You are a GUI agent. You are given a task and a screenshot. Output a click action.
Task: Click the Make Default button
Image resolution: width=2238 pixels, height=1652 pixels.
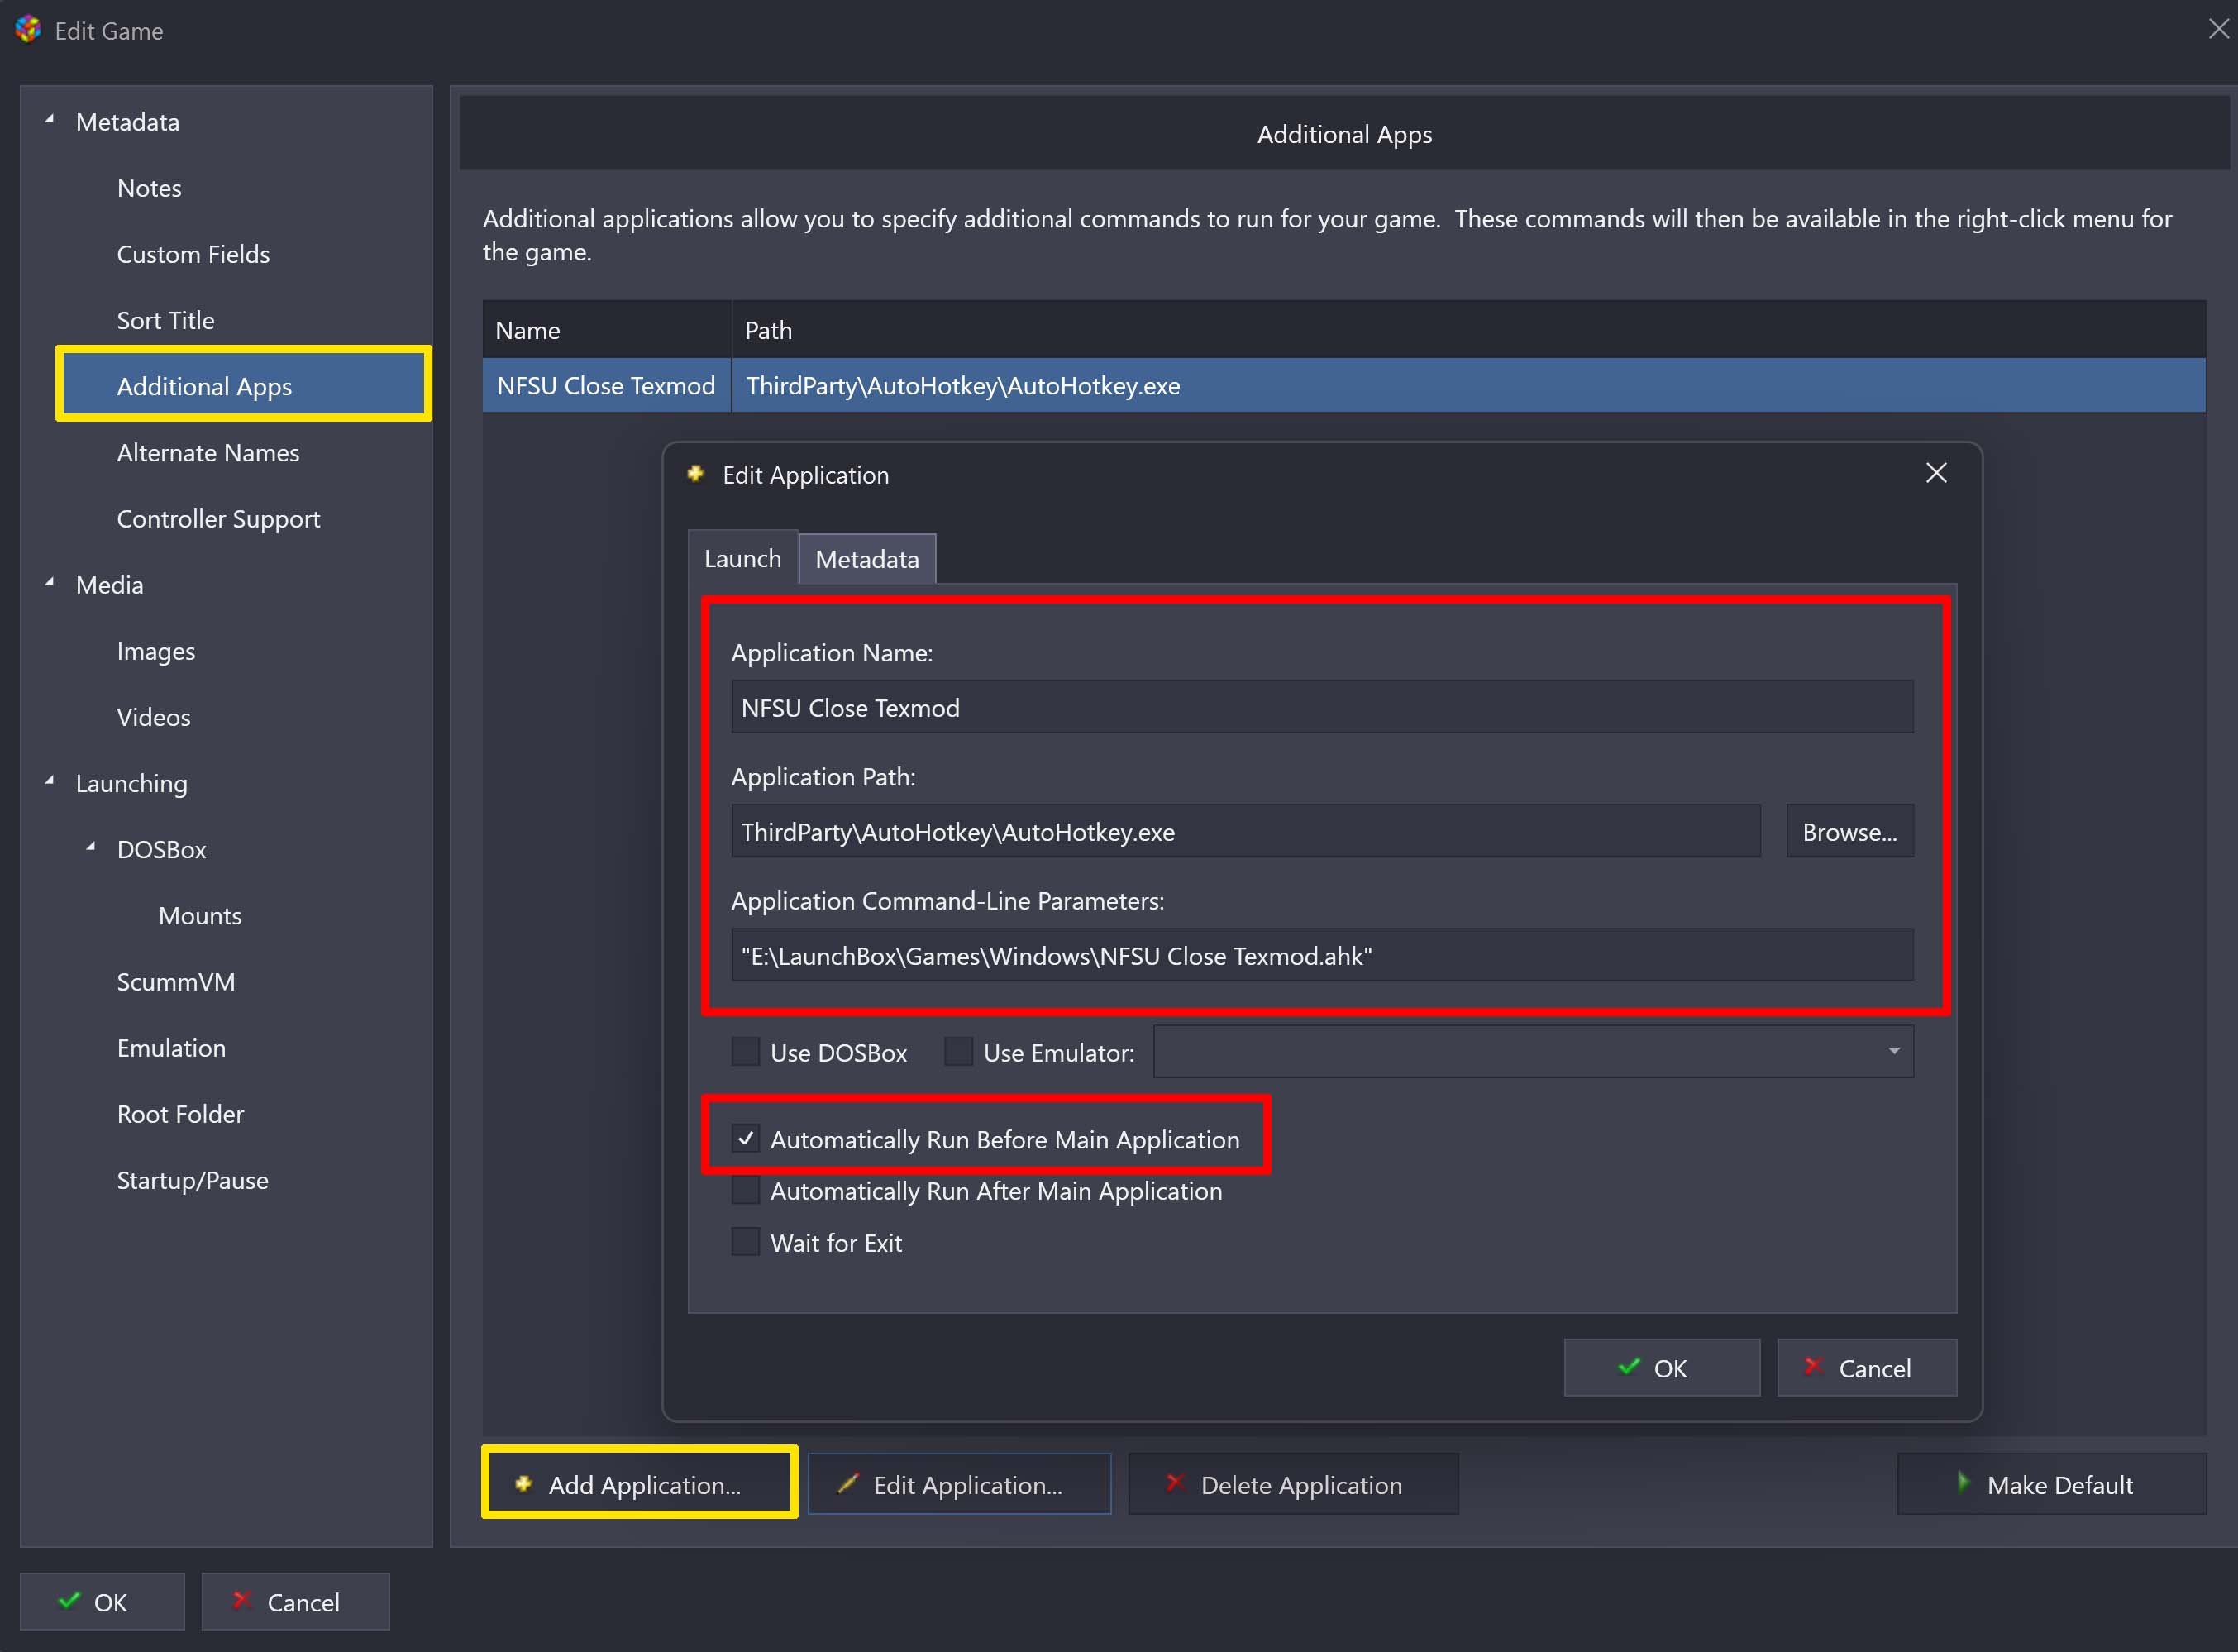(x=2052, y=1484)
